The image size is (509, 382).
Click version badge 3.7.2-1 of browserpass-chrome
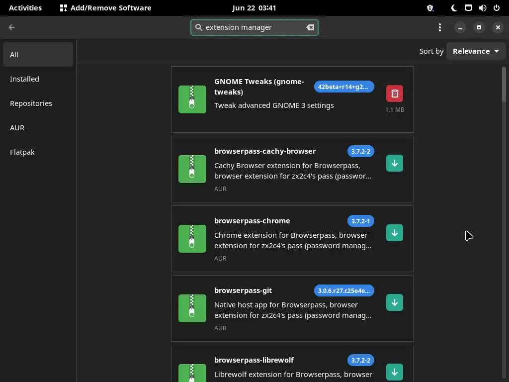[361, 221]
